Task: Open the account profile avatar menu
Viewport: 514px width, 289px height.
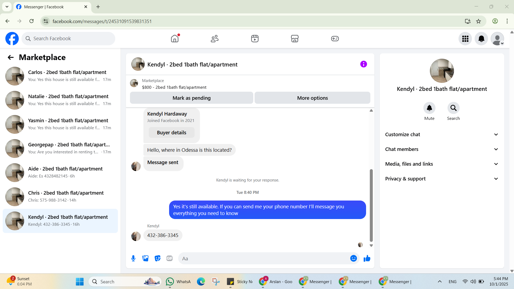Action: [497, 39]
